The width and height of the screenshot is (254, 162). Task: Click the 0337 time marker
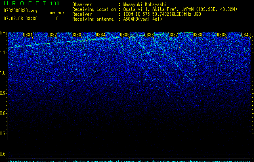pos(173,35)
